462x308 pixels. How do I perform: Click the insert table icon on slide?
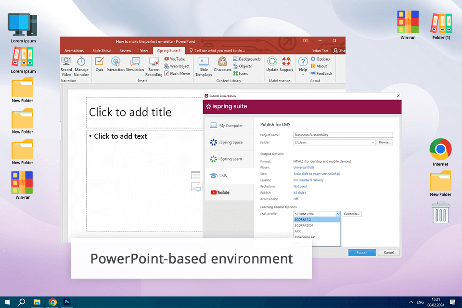(x=196, y=175)
